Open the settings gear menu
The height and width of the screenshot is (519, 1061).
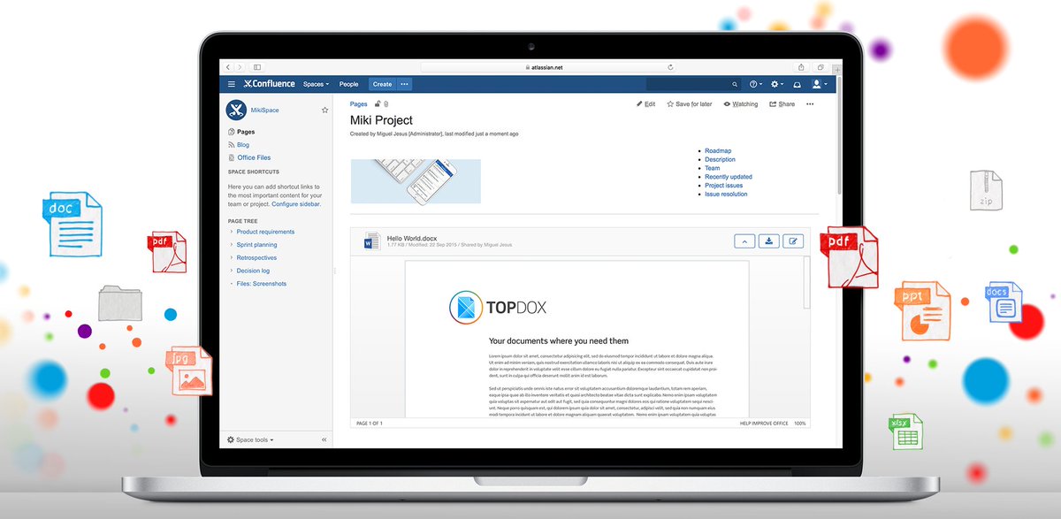(777, 84)
